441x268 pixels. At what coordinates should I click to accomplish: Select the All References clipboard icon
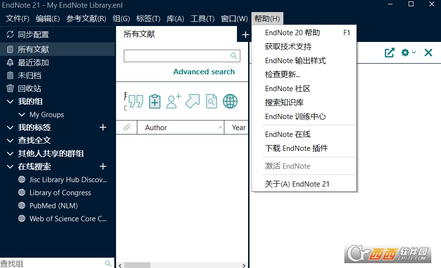(10, 49)
